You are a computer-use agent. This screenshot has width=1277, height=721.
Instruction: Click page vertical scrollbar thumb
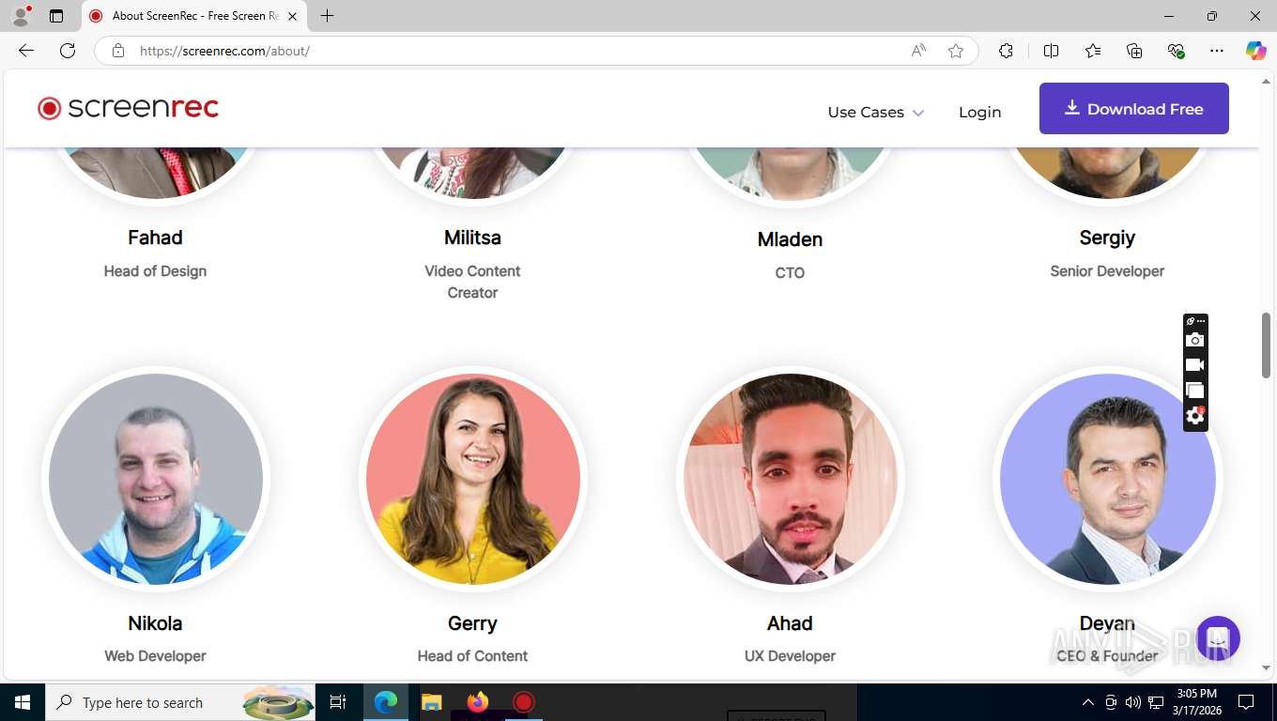[1266, 345]
